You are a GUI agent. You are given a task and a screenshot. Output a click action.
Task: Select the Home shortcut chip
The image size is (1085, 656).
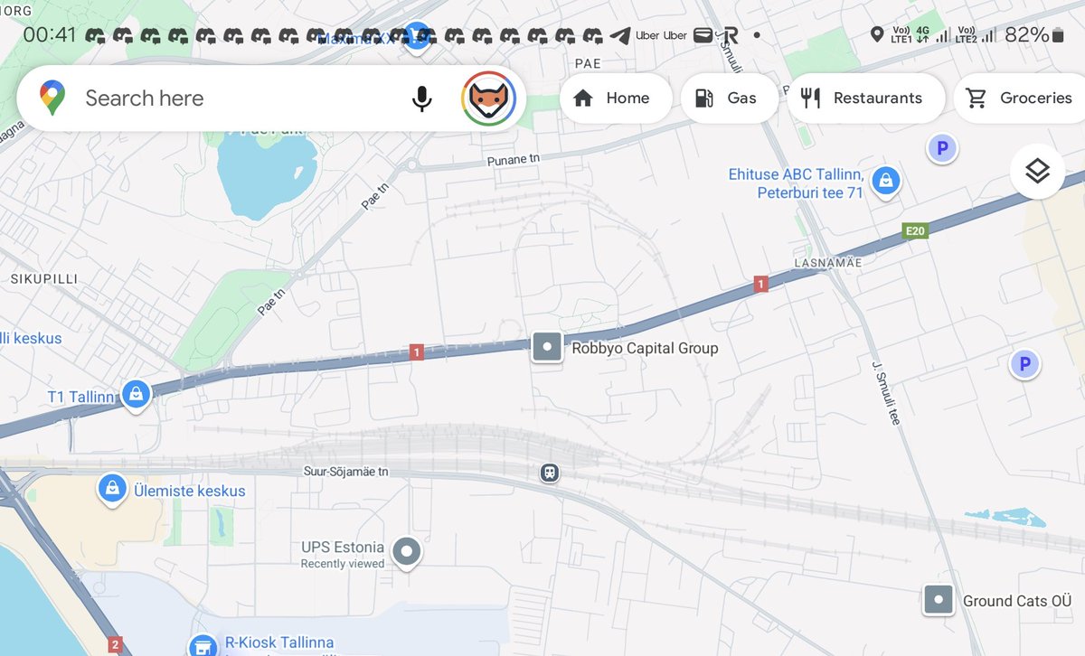tap(615, 98)
